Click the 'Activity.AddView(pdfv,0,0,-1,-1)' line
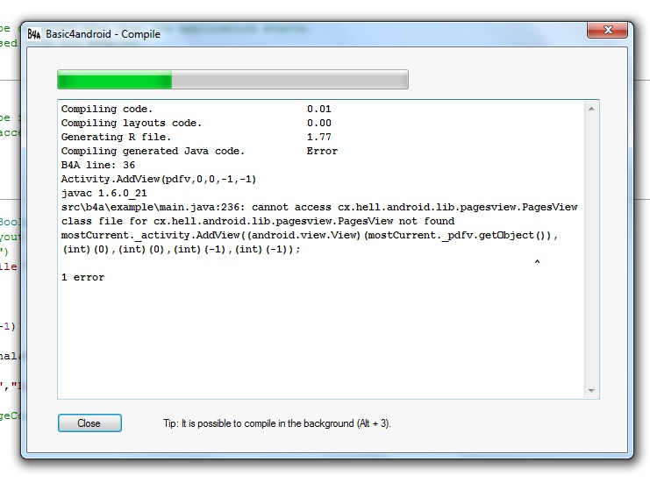The width and height of the screenshot is (650, 483). point(159,179)
